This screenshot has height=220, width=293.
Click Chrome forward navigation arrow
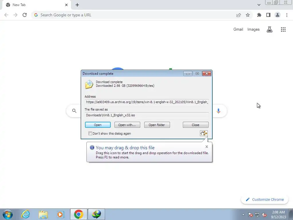click(x=15, y=15)
